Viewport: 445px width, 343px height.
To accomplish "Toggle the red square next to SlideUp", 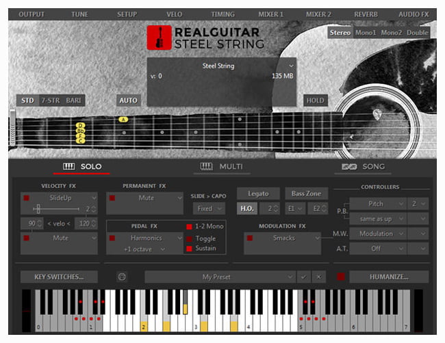I will click(27, 197).
